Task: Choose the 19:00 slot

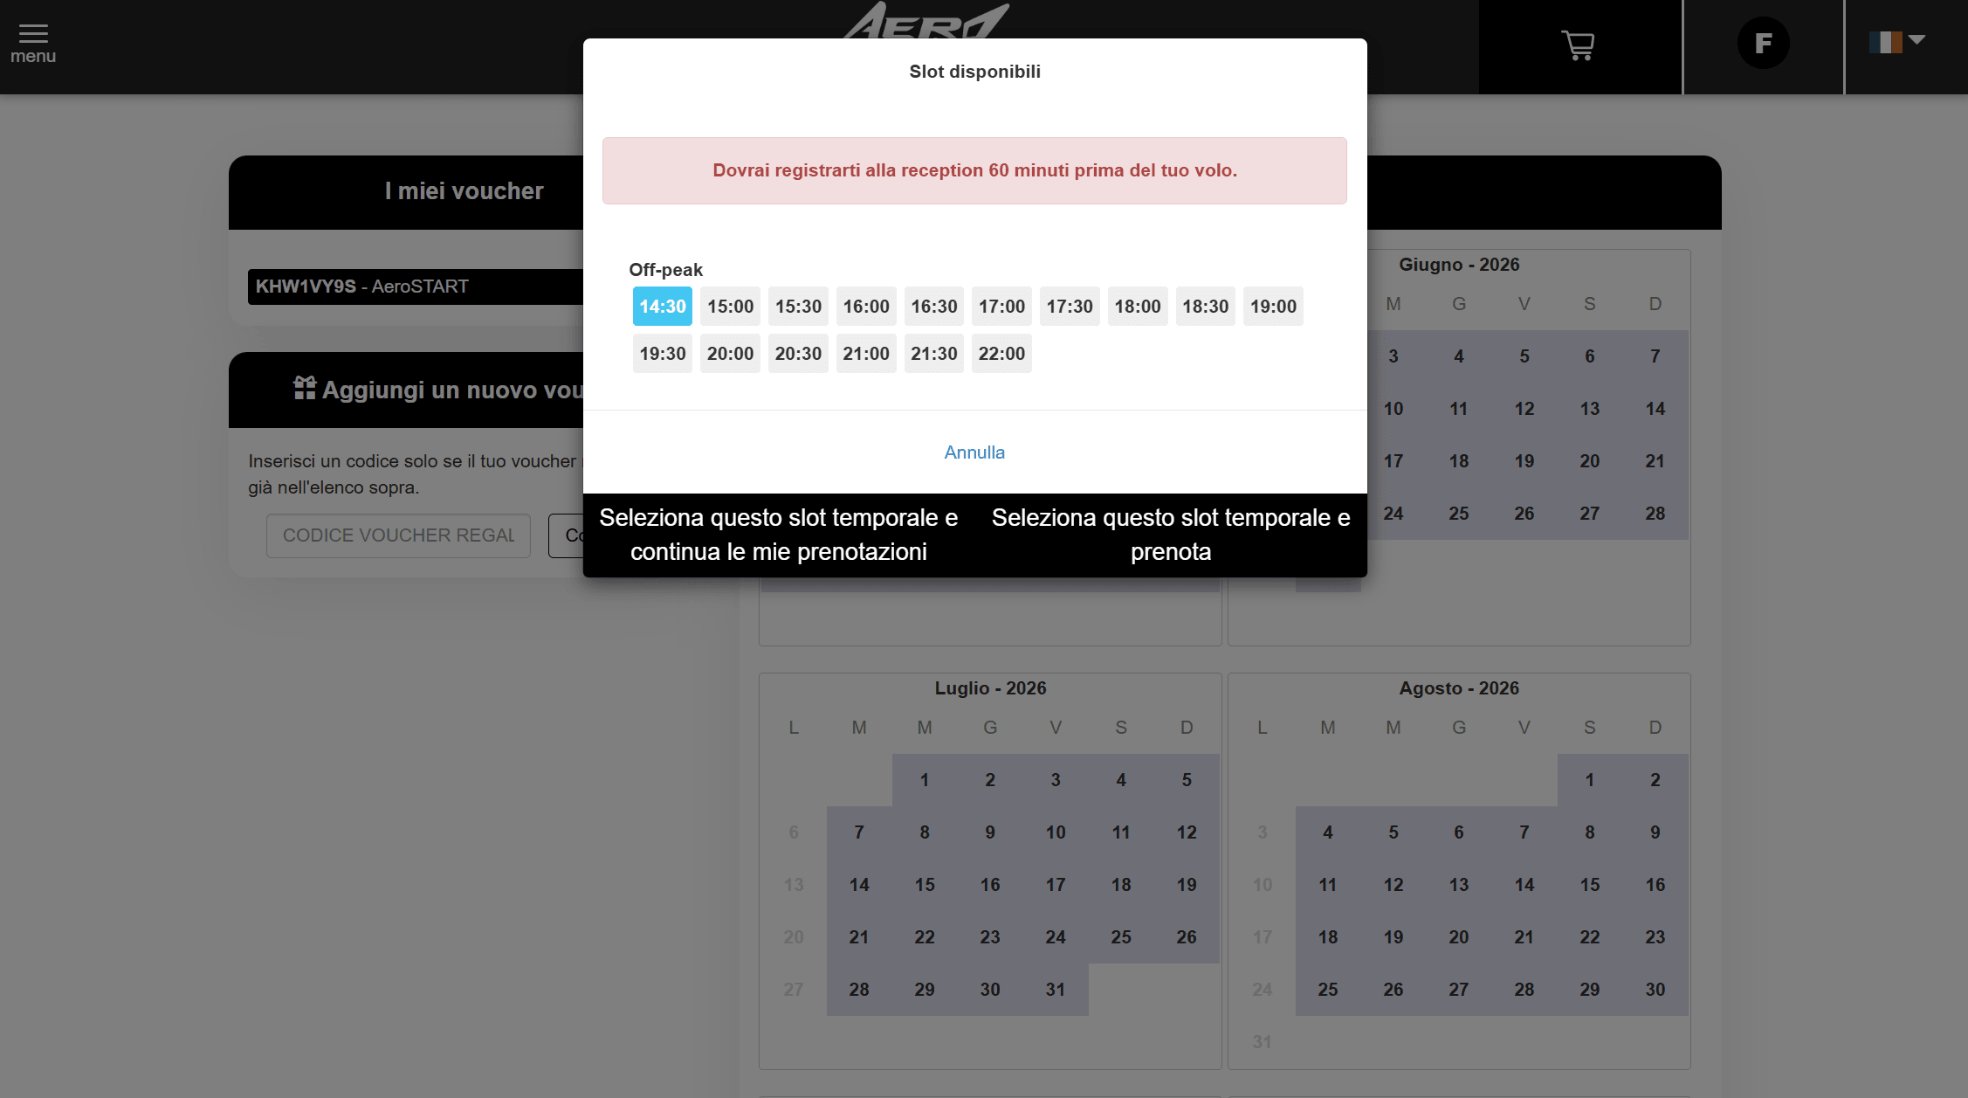Action: (x=1273, y=307)
